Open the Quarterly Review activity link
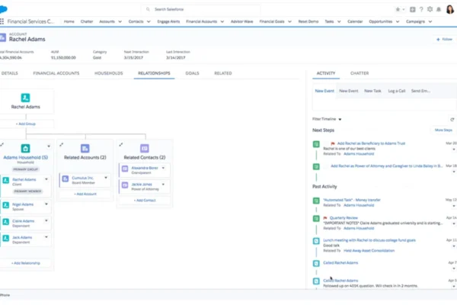This screenshot has width=457, height=305. (344, 218)
